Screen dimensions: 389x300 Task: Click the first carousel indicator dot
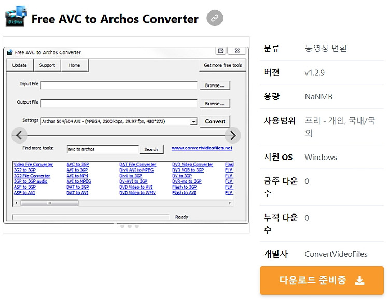(x=122, y=226)
